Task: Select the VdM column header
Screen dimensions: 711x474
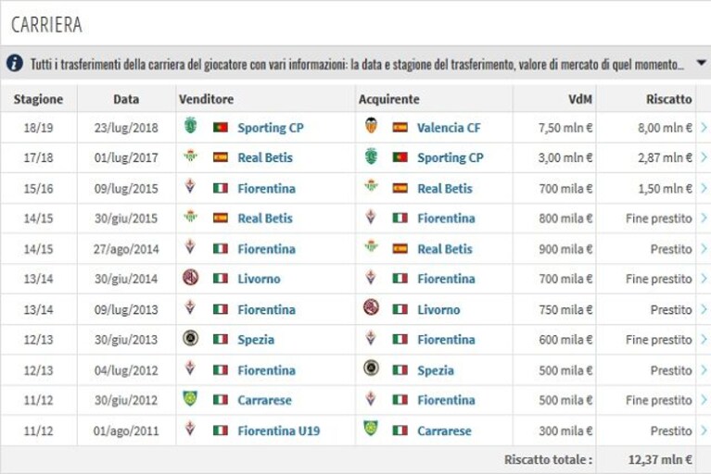Action: 580,99
